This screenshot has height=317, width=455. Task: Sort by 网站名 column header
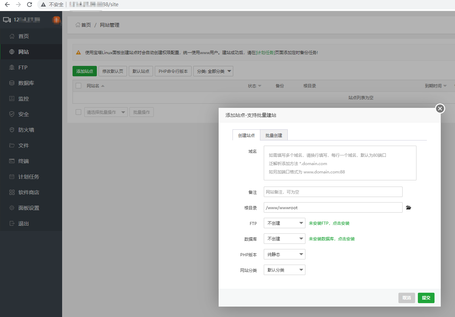coord(95,86)
